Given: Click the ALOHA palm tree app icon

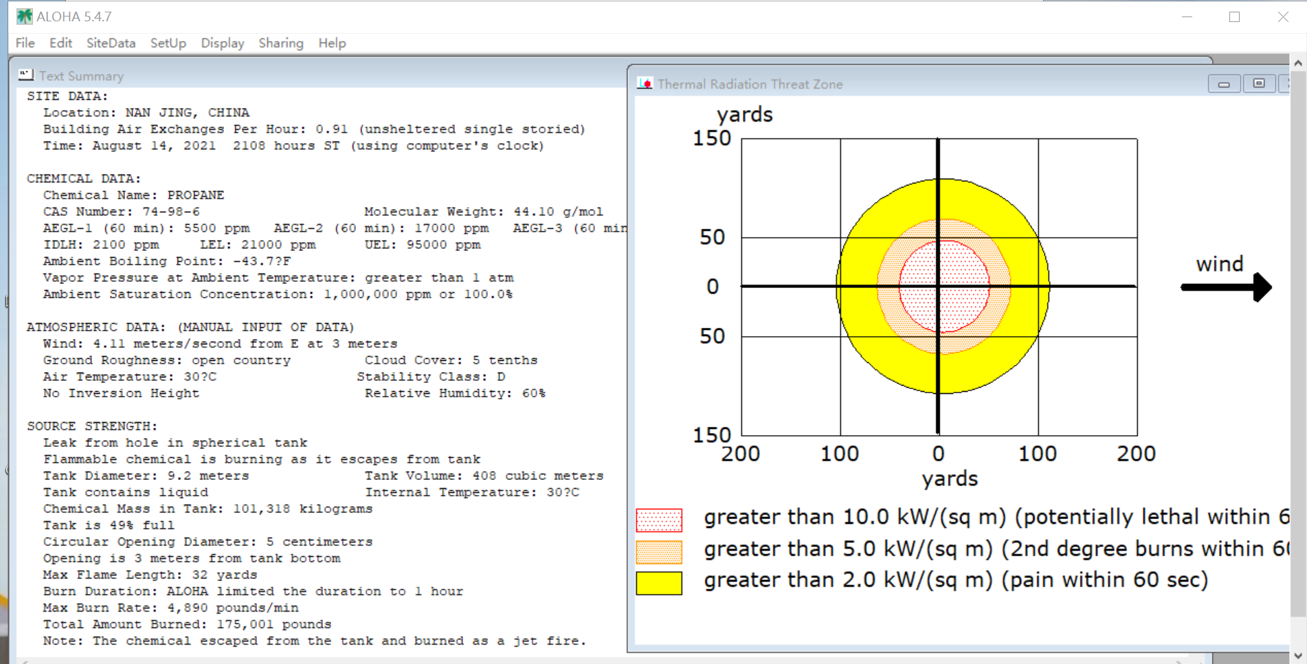Looking at the screenshot, I should pyautogui.click(x=24, y=16).
